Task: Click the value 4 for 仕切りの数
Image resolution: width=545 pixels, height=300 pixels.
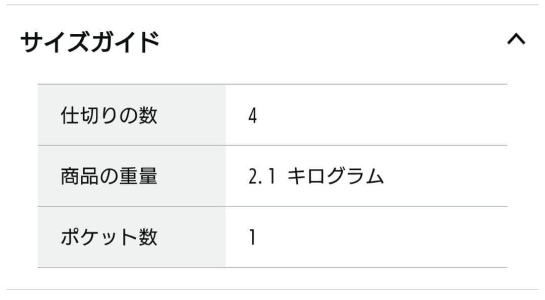Action: coord(253,116)
